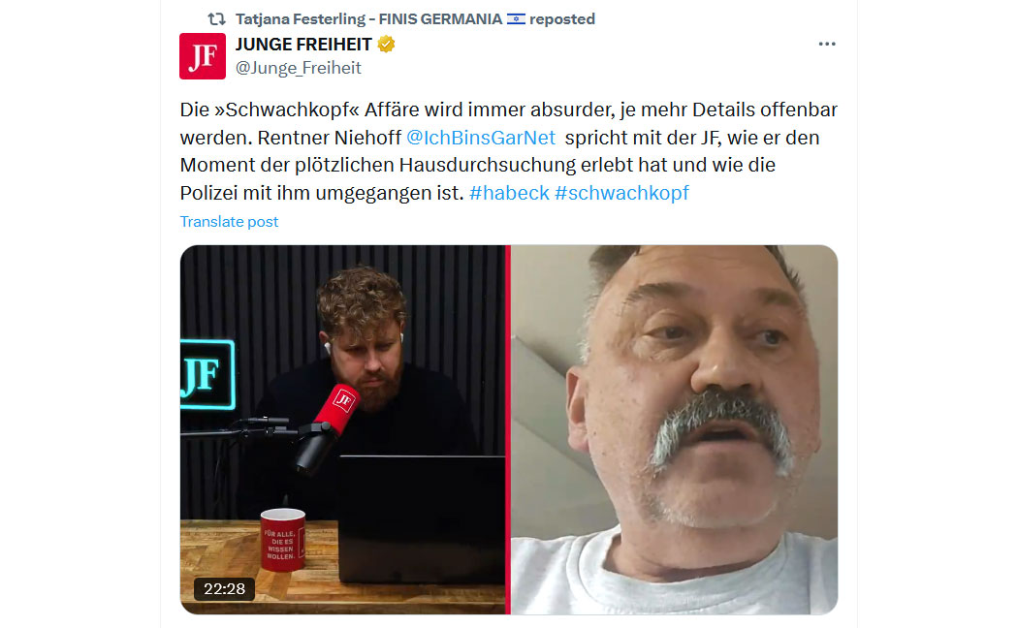Screen dimensions: 1018x628
Task: Click the black laptop in the video frame
Action: point(421,519)
